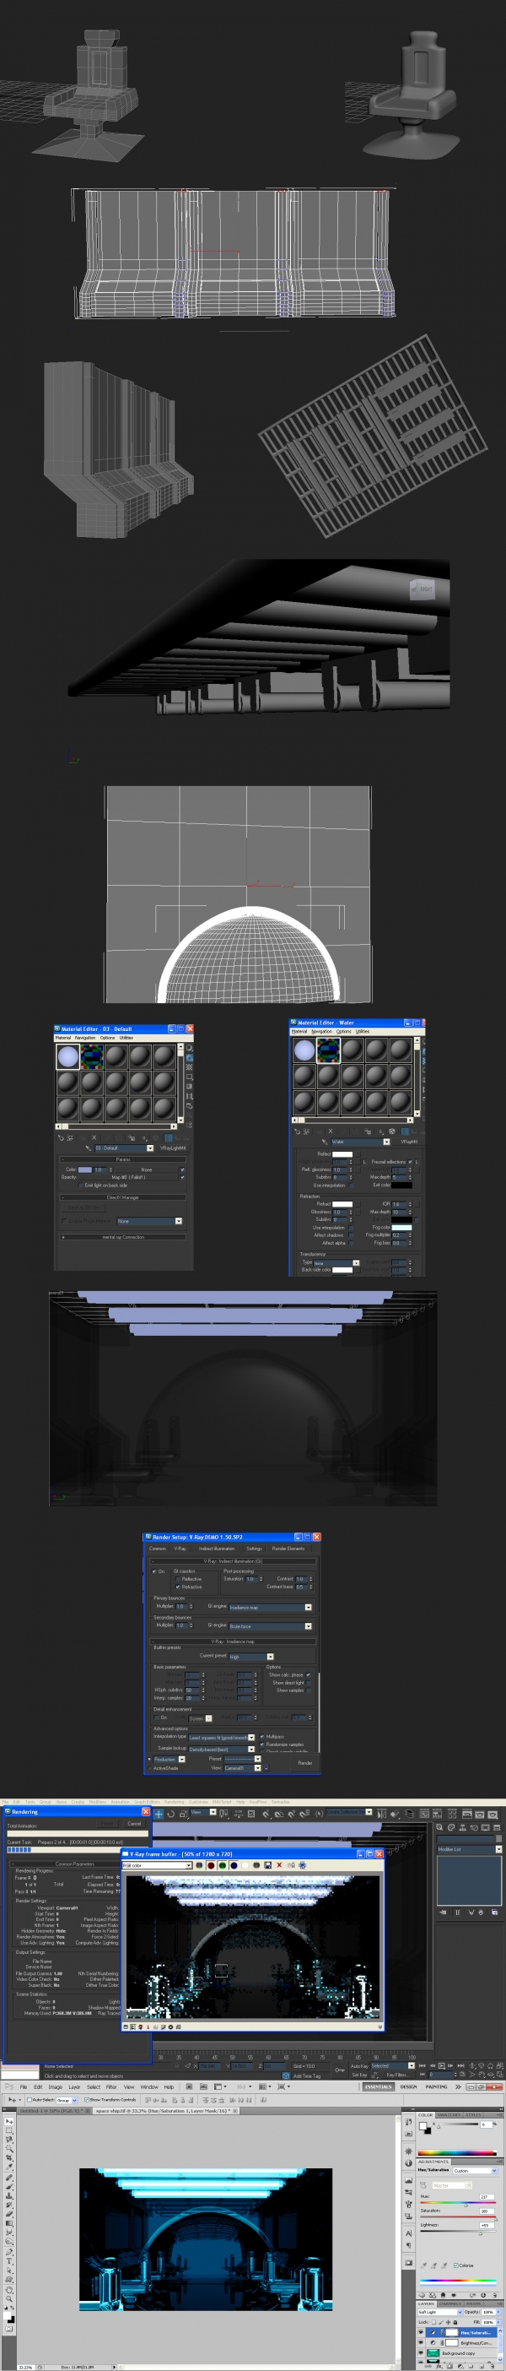Click Get Material icon in 03 - Default editor

tap(62, 1138)
